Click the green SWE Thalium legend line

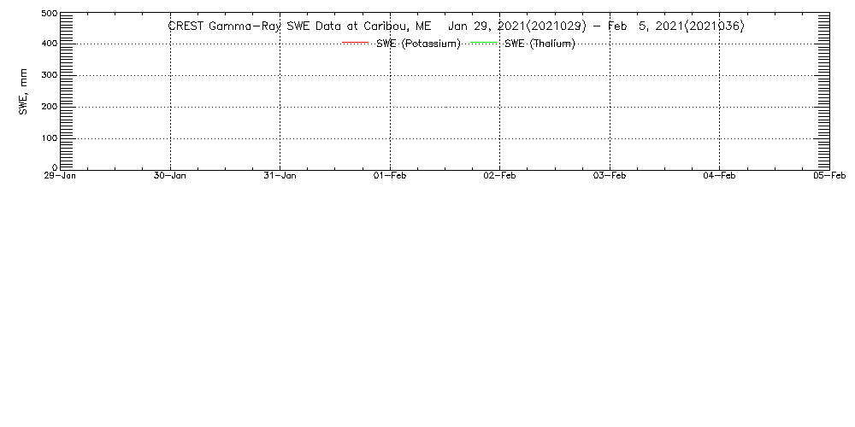pyautogui.click(x=483, y=43)
